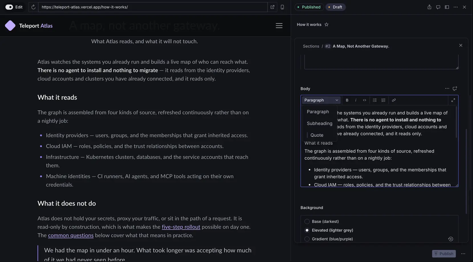The width and height of the screenshot is (473, 262).
Task: Open the five-step rollout link
Action: click(x=181, y=227)
